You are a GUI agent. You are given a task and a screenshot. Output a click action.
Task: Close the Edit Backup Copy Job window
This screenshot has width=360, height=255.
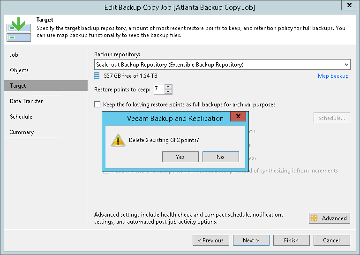[x=348, y=6]
